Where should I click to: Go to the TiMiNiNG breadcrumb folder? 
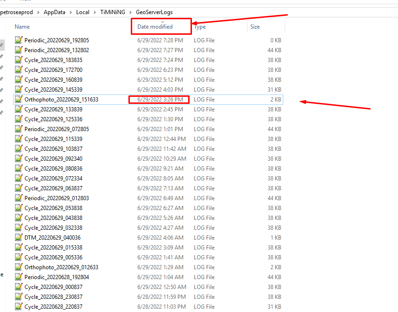click(x=113, y=12)
